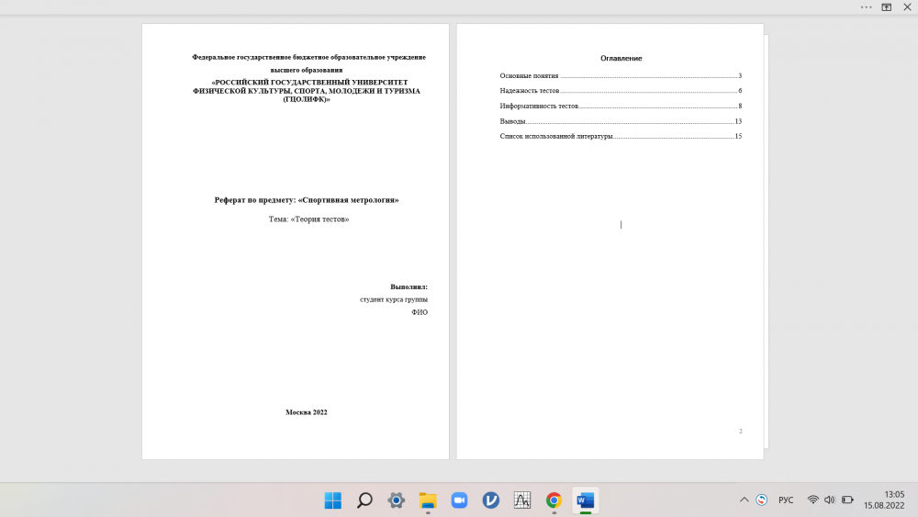Click the "студент курса группы" line
The width and height of the screenshot is (918, 517).
click(394, 299)
